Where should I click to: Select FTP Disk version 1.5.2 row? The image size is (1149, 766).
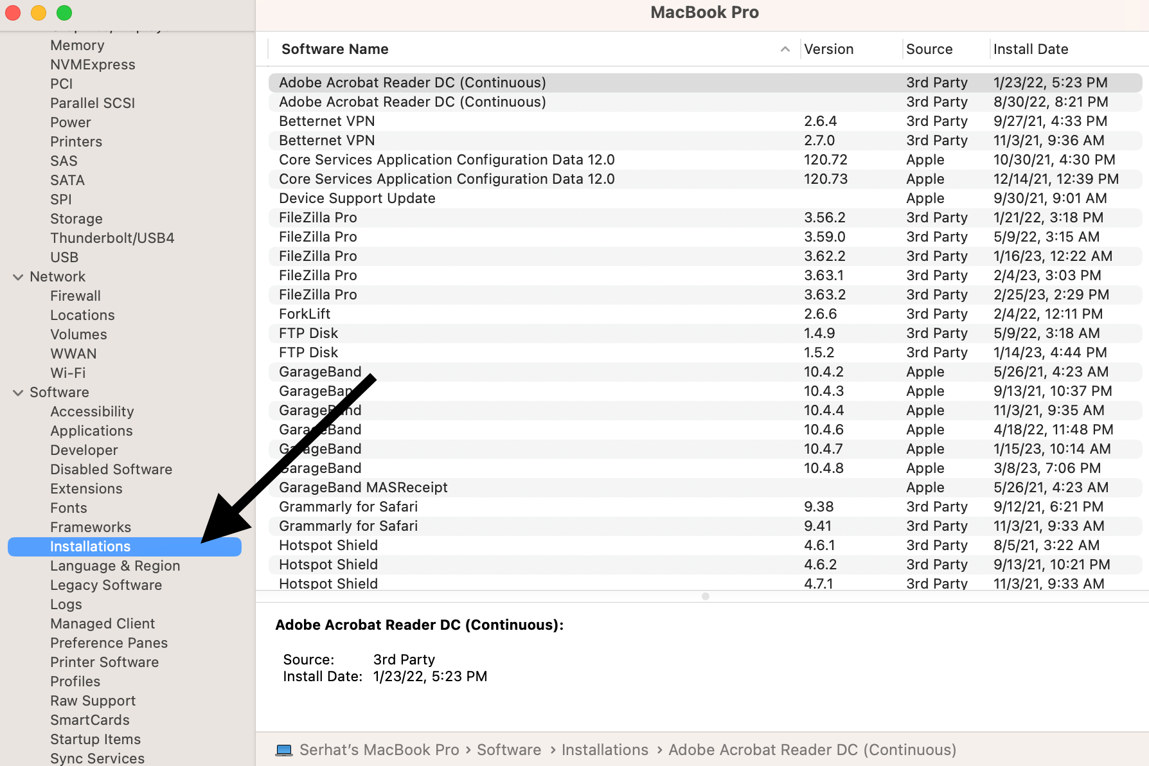706,353
